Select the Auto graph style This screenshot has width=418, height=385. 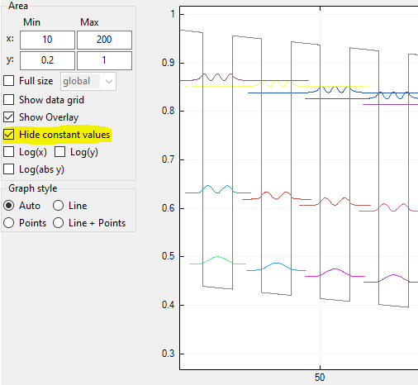pyautogui.click(x=9, y=206)
